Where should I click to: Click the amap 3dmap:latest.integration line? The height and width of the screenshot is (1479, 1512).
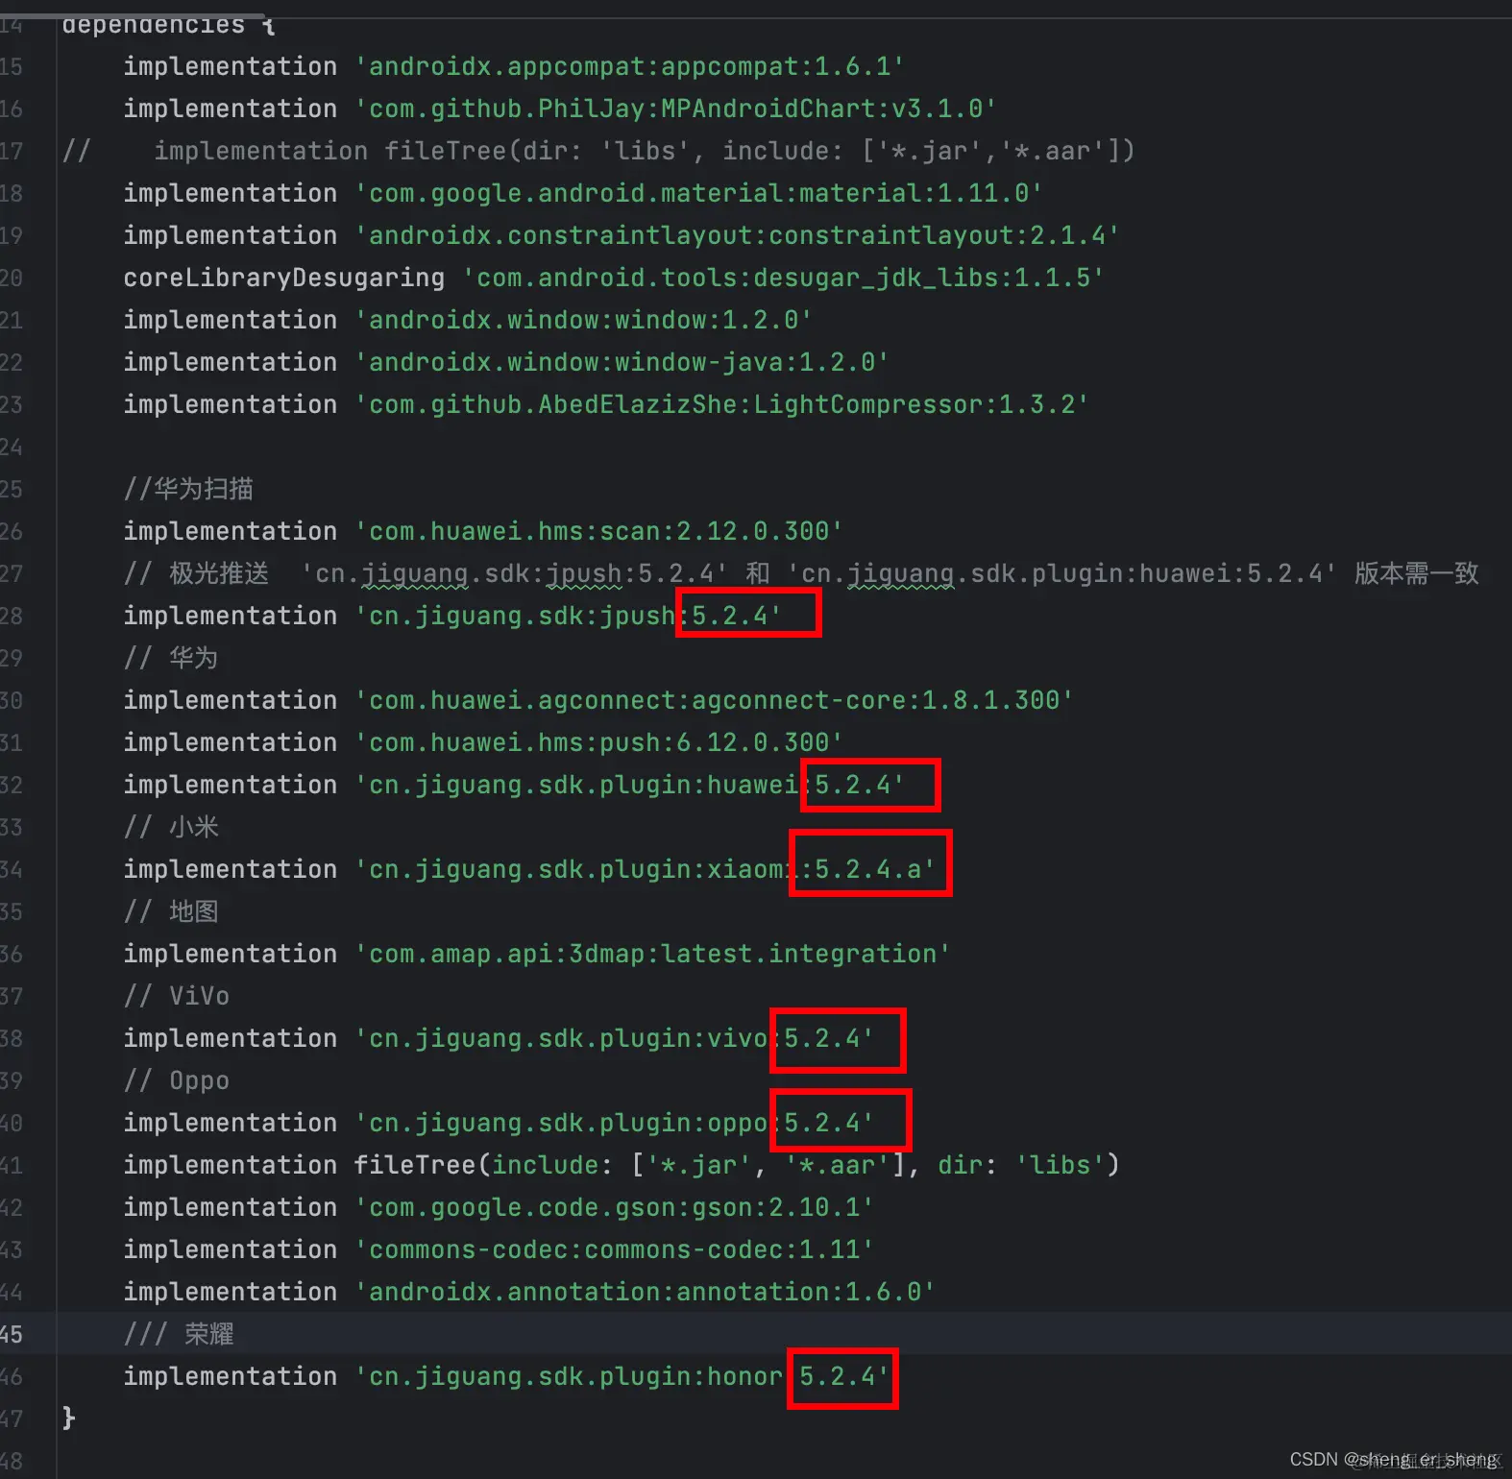tap(537, 954)
